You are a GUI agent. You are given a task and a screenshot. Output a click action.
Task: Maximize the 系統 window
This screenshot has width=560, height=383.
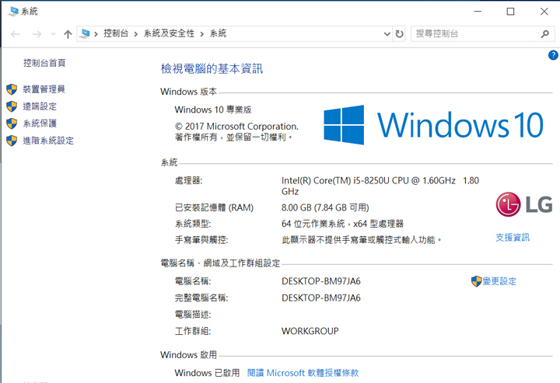511,12
